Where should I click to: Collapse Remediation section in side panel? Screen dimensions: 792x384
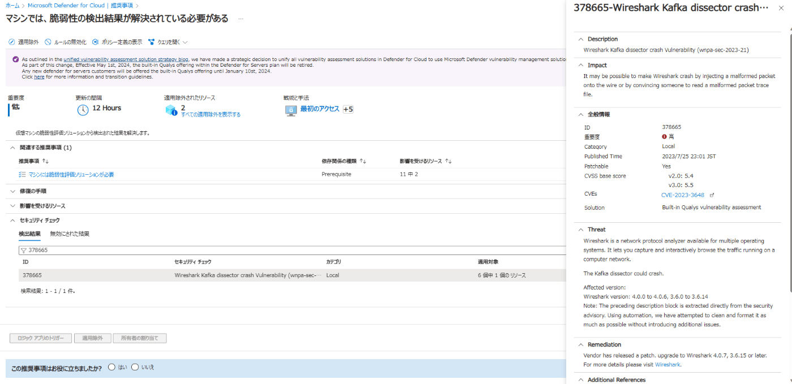click(580, 344)
